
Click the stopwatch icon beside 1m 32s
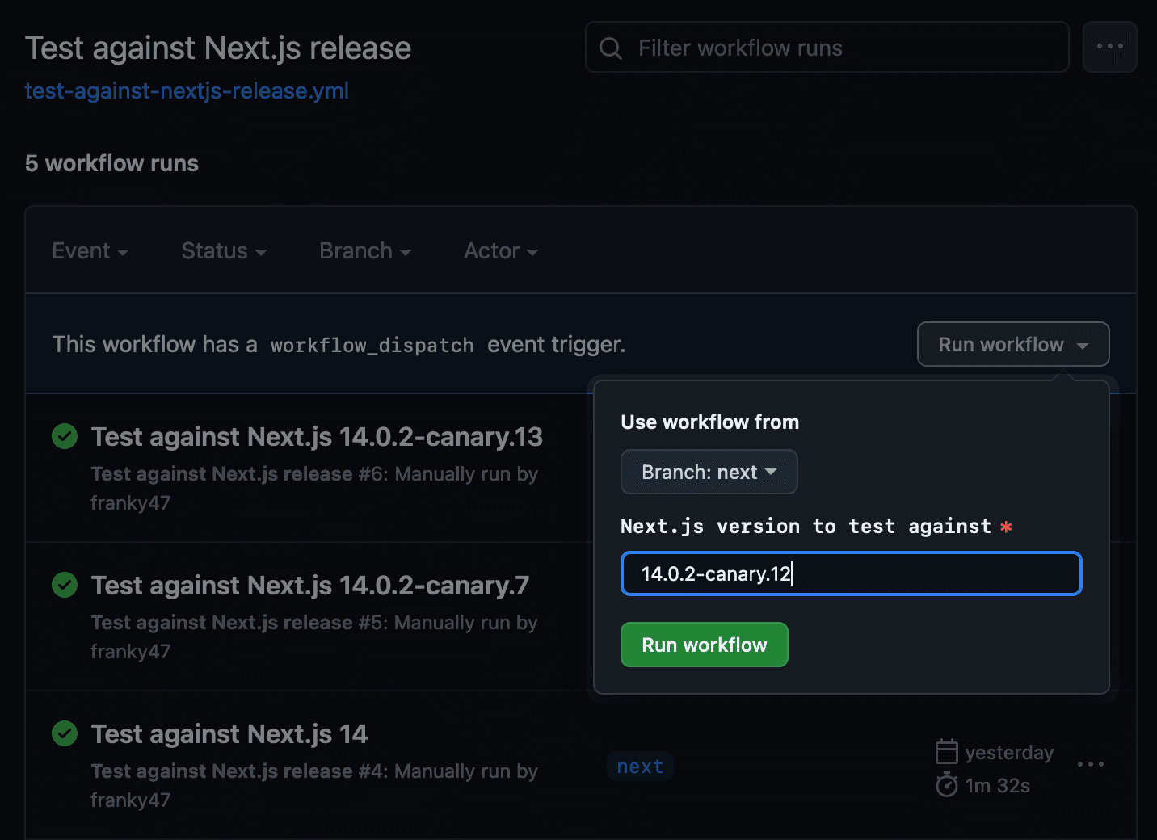[x=946, y=784]
